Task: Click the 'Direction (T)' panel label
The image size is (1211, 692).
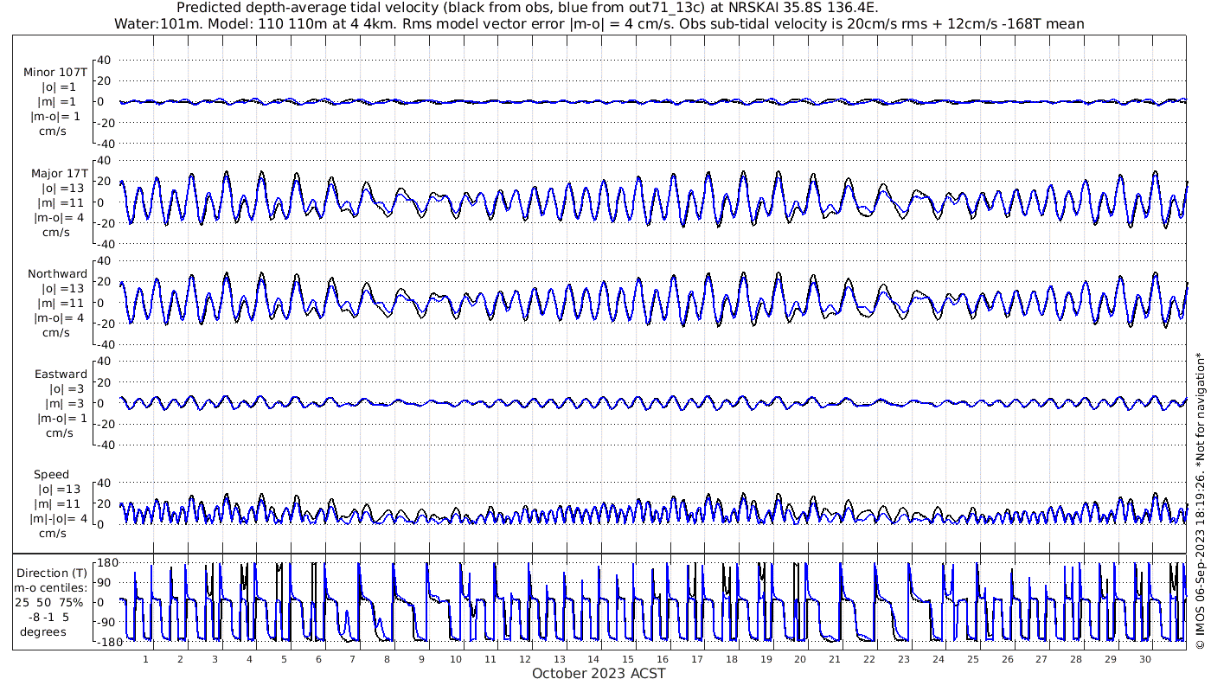Action: click(x=54, y=573)
